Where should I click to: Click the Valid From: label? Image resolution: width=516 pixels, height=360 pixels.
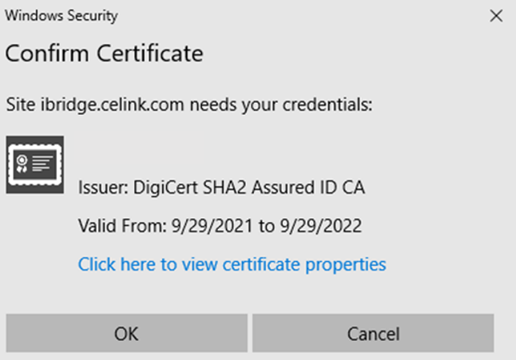pos(122,226)
